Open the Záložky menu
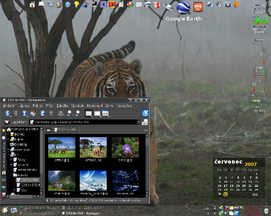The image size is (271, 216). click(x=62, y=106)
